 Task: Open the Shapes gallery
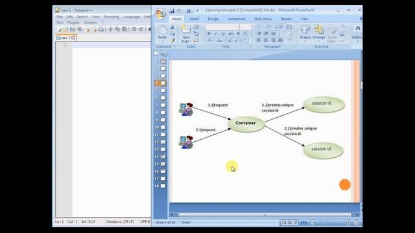[x=305, y=33]
